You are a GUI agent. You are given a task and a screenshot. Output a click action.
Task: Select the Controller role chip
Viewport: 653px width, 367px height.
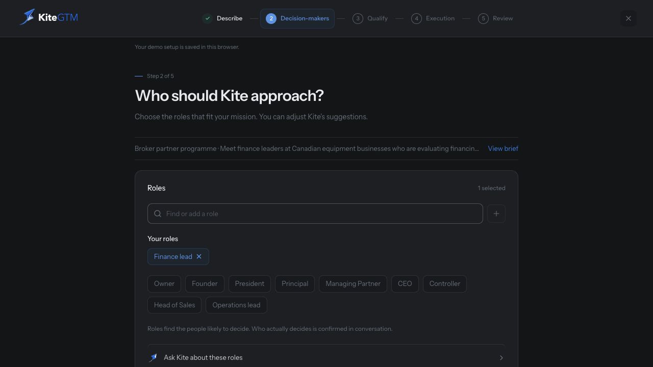point(445,284)
